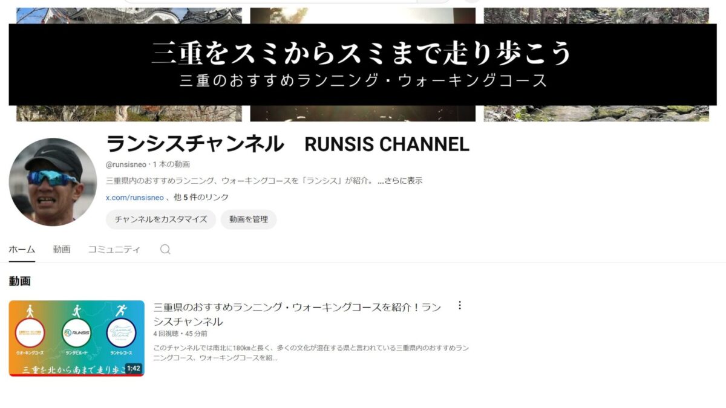Click the channel banner image

coord(363,60)
